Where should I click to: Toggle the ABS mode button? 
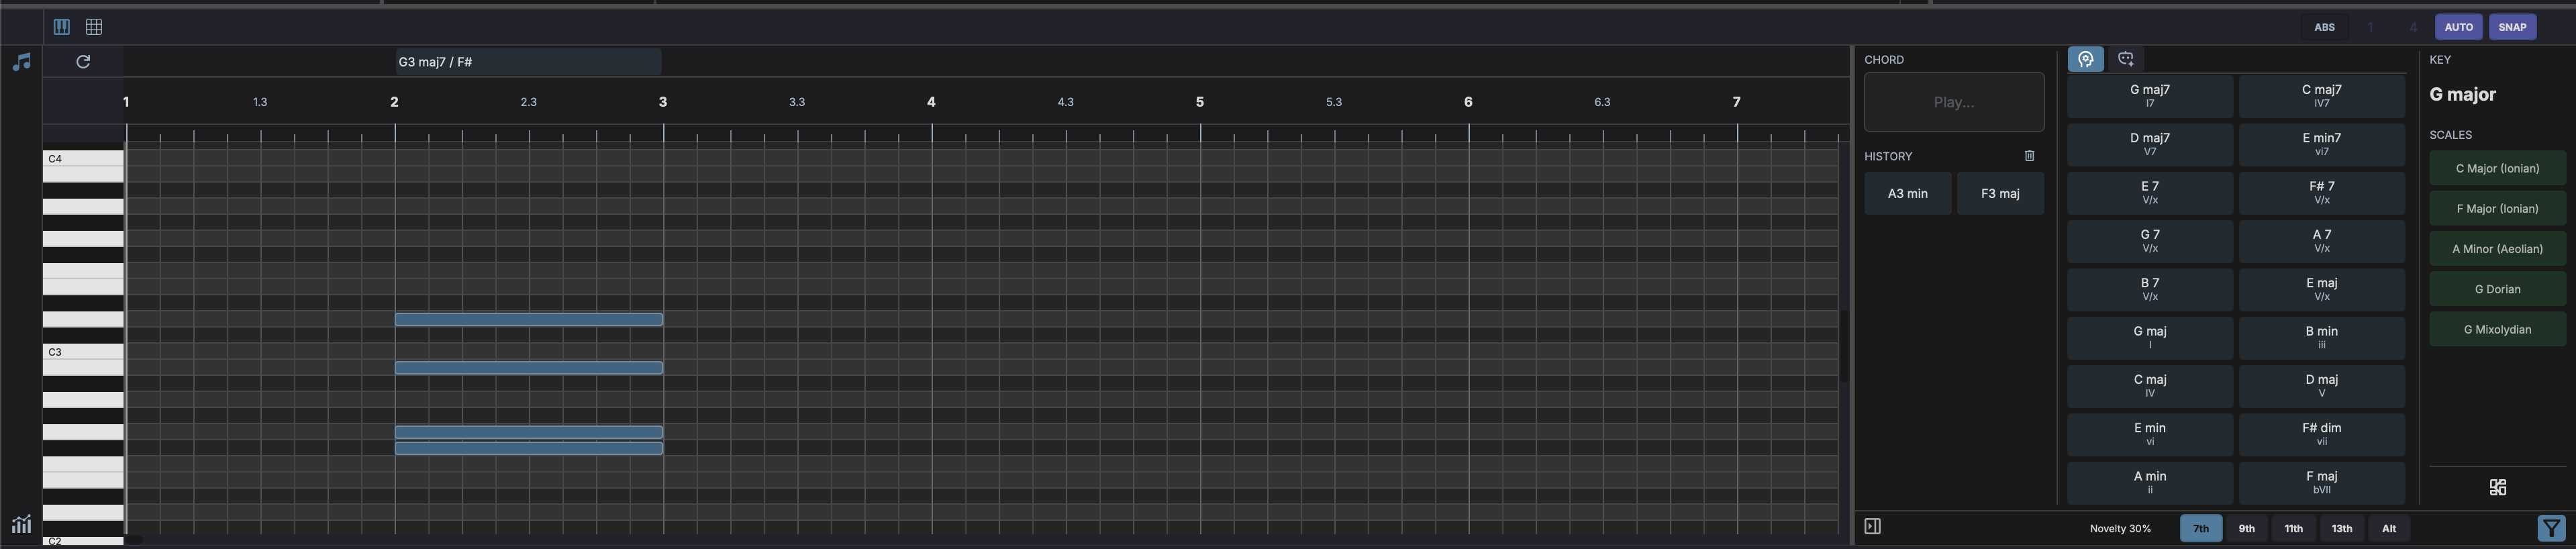2324,27
